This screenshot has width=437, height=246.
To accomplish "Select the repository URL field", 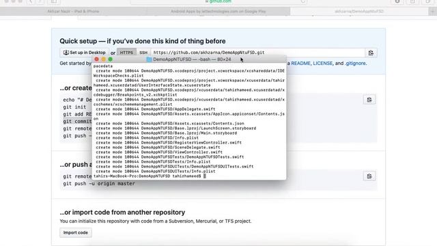I will pyautogui.click(x=258, y=53).
